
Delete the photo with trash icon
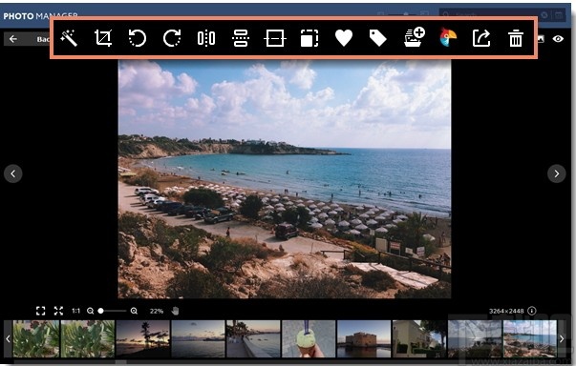(516, 38)
